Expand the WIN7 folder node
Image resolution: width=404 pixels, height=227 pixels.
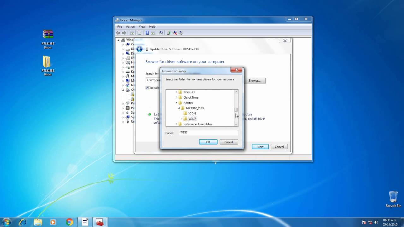[x=181, y=119]
